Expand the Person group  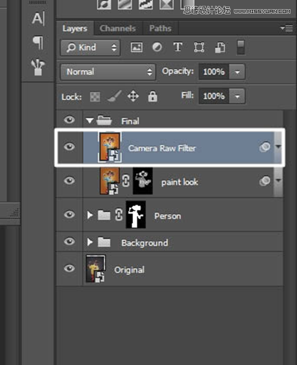(90, 215)
